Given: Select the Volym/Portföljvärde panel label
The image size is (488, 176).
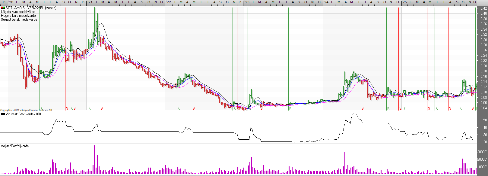Looking at the screenshot, I should 15,146.
